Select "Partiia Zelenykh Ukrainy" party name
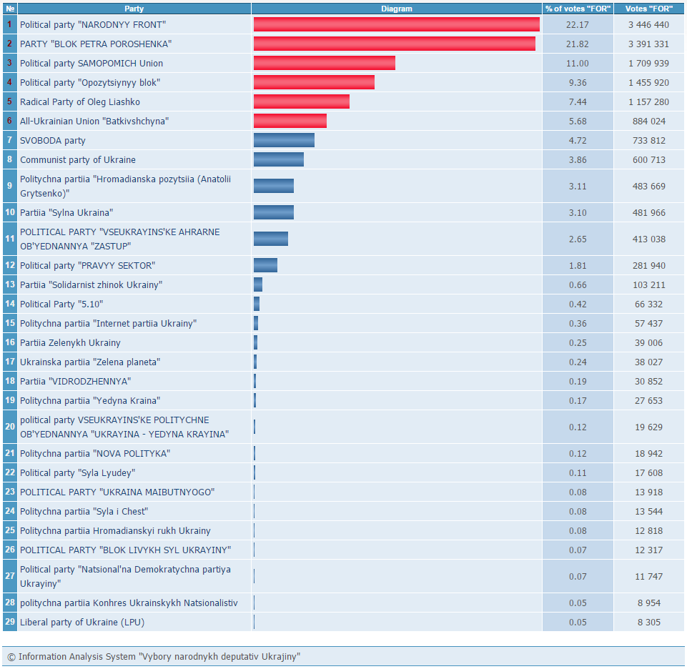Screen dimensions: 687x669 70,342
